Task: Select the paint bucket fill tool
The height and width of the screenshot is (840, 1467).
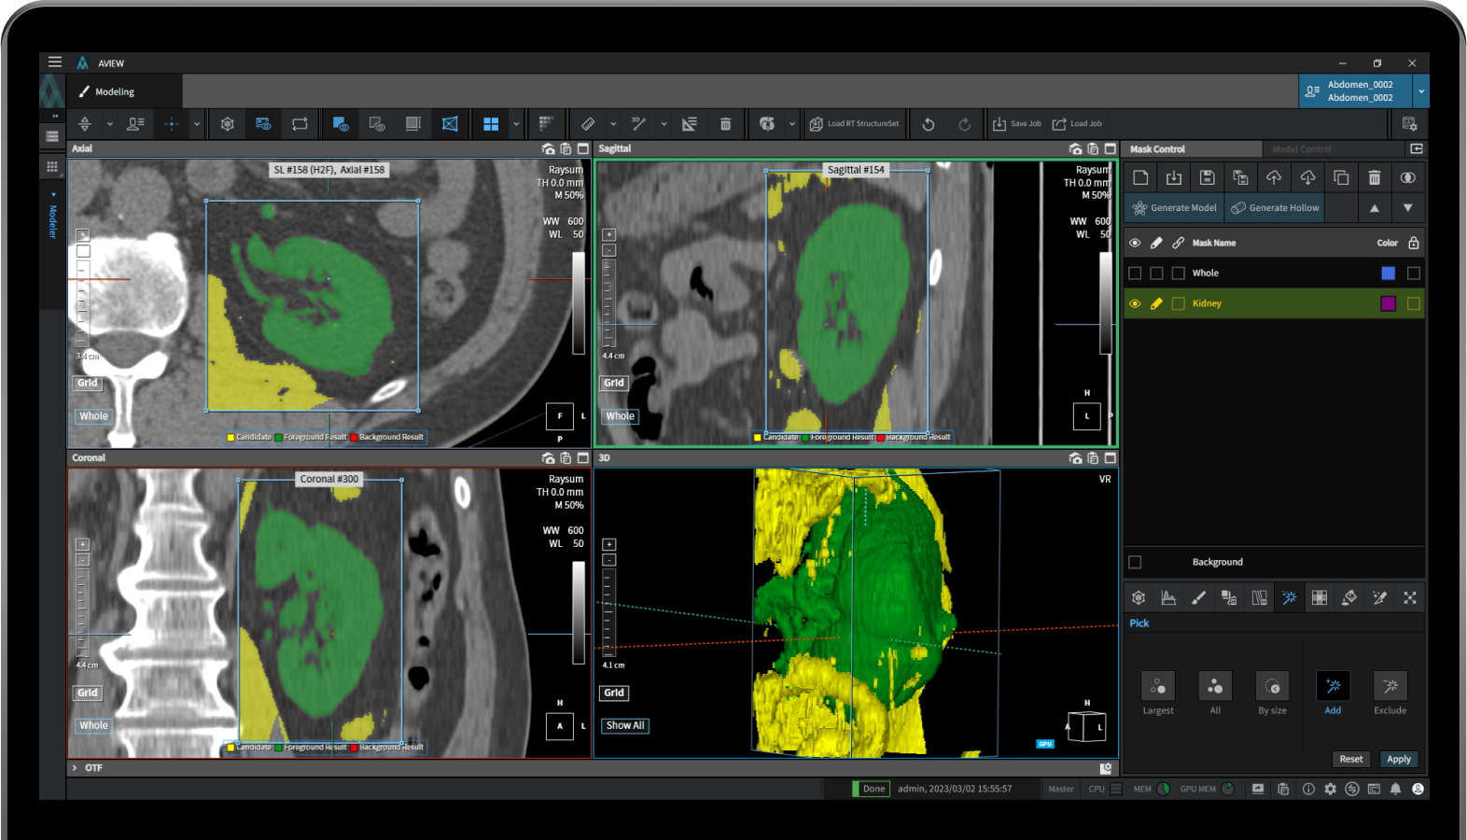Action: 1349,597
